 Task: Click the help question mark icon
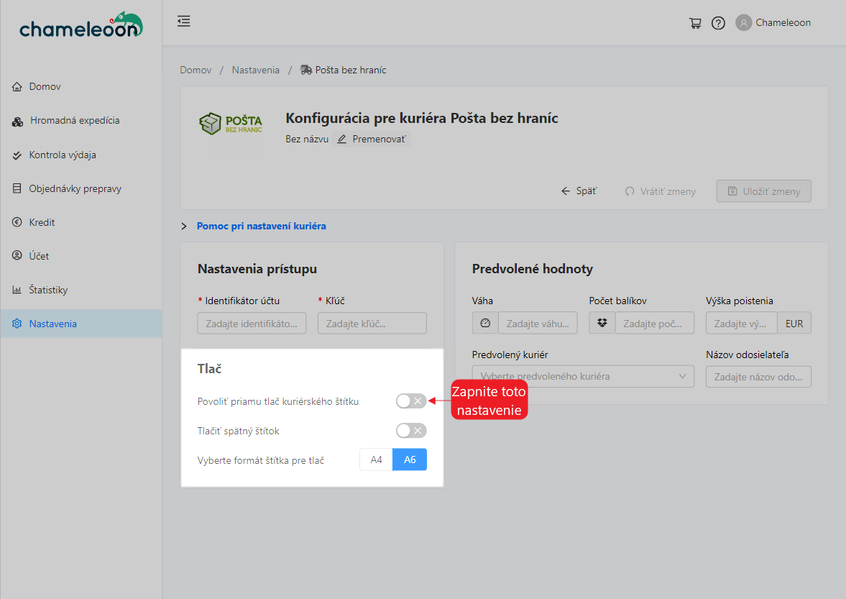[718, 23]
